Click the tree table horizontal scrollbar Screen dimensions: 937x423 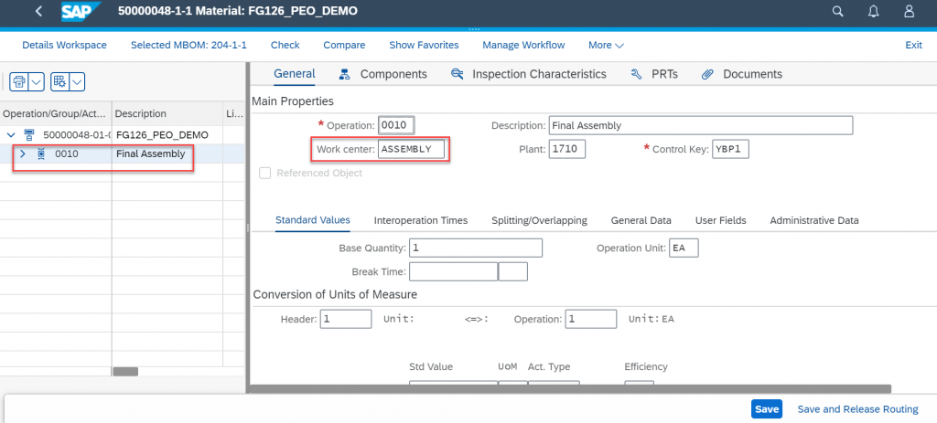pos(124,372)
